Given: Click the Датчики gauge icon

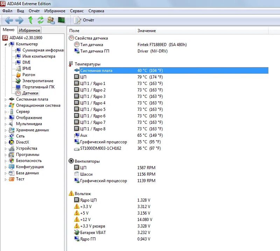Looking at the screenshot, I should 18,93.
